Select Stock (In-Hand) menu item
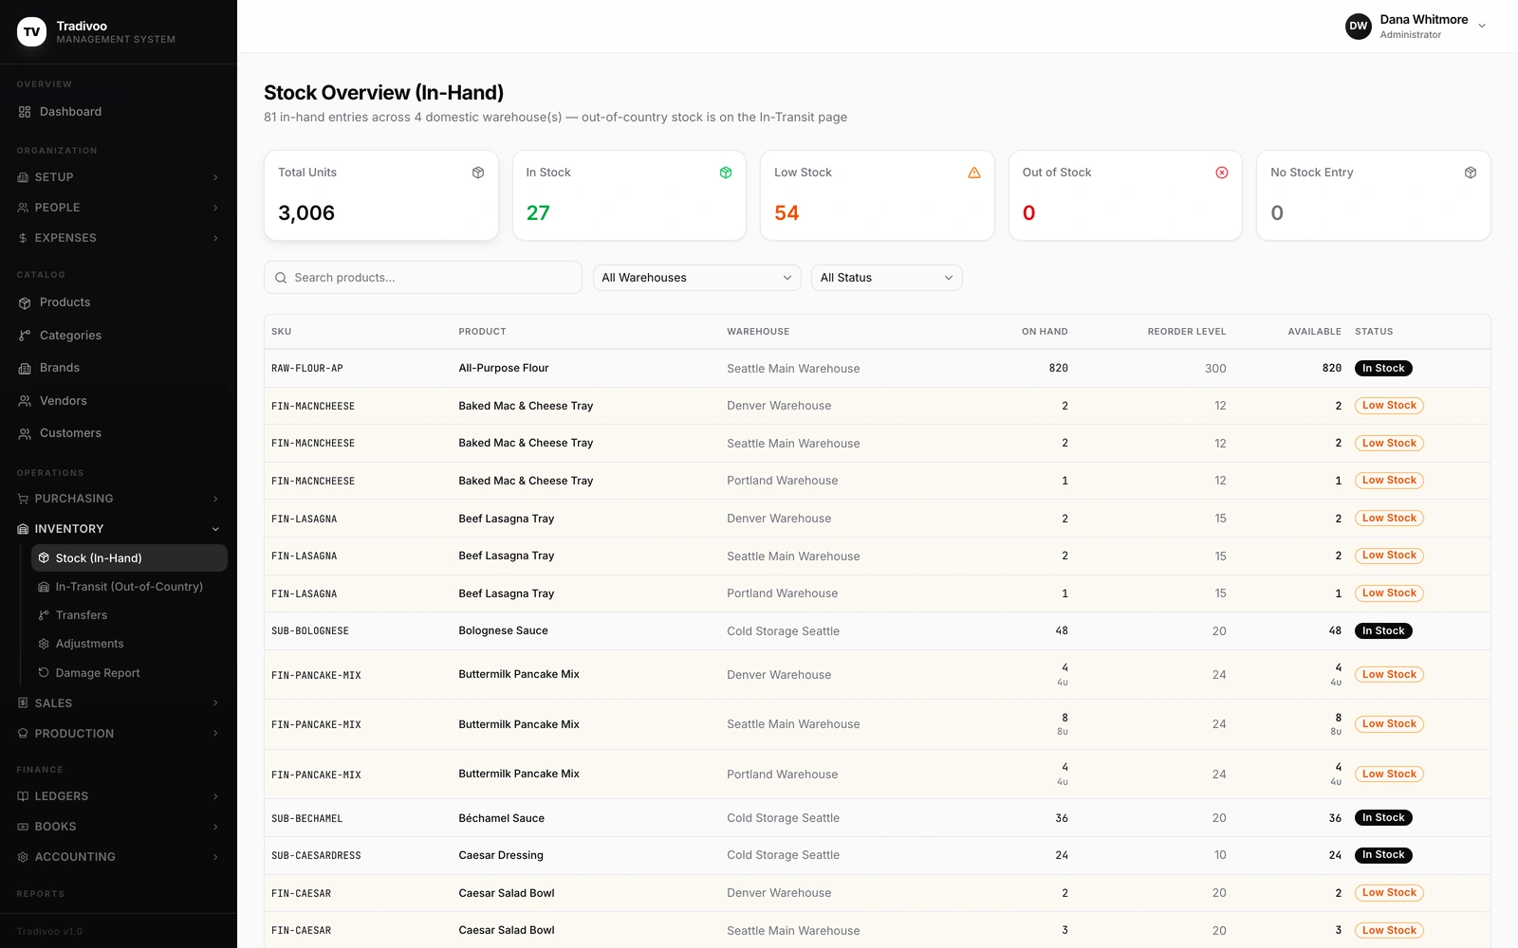The width and height of the screenshot is (1518, 948). click(129, 558)
